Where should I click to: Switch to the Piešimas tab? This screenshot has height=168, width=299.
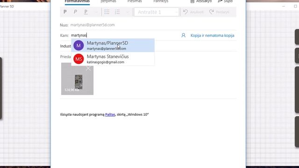tap(135, 1)
